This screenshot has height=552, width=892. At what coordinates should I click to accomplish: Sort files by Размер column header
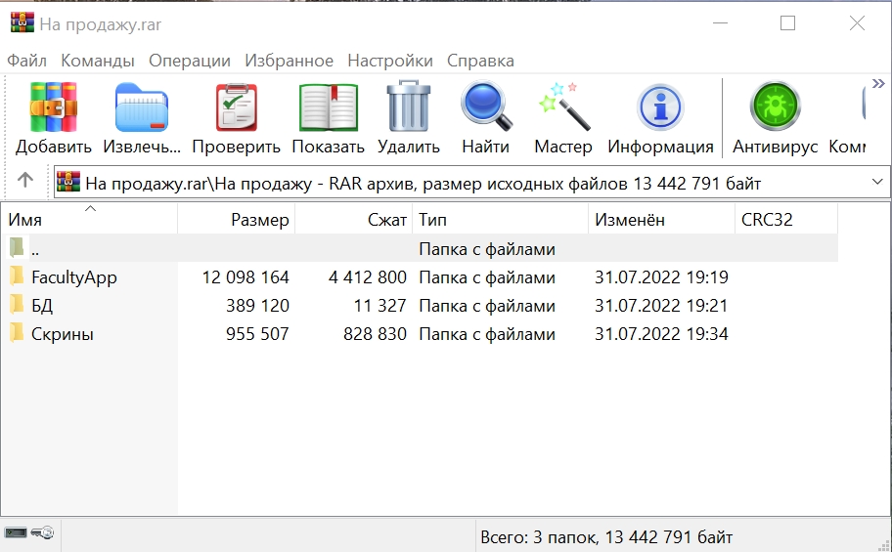(236, 220)
